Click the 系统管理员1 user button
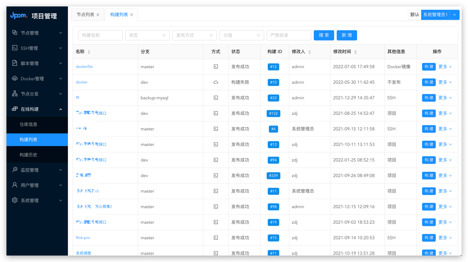Screen dimensions: 468x262 pos(436,15)
